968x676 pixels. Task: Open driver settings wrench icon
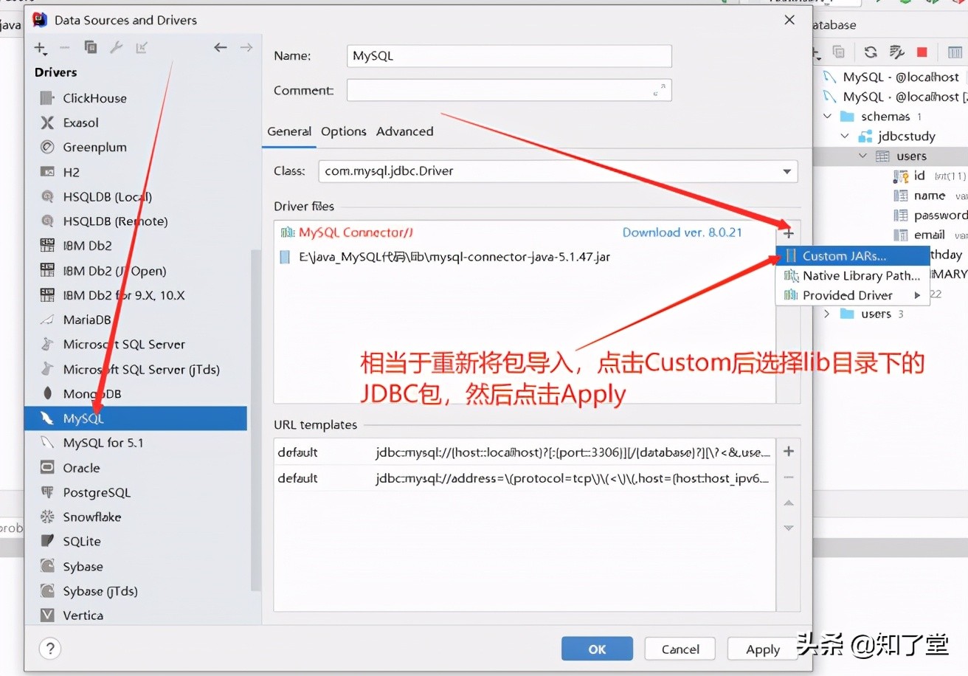click(116, 48)
